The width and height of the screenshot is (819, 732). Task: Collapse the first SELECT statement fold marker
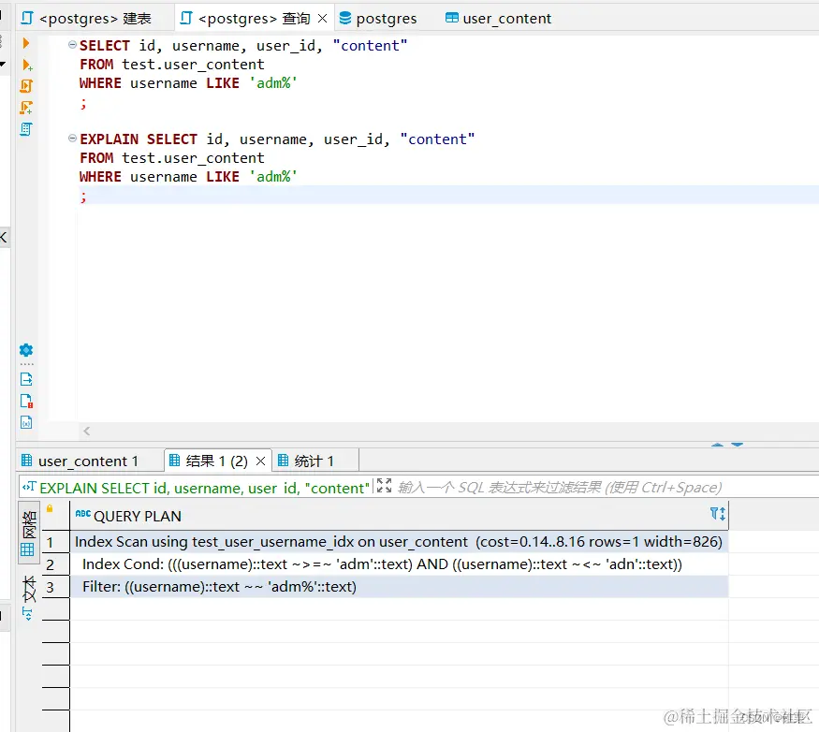pyautogui.click(x=73, y=45)
